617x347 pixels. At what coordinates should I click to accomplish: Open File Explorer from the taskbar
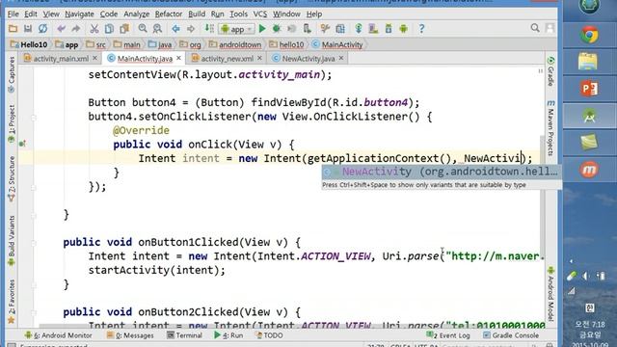[x=588, y=62]
